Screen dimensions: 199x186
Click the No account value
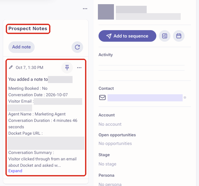[110, 124]
